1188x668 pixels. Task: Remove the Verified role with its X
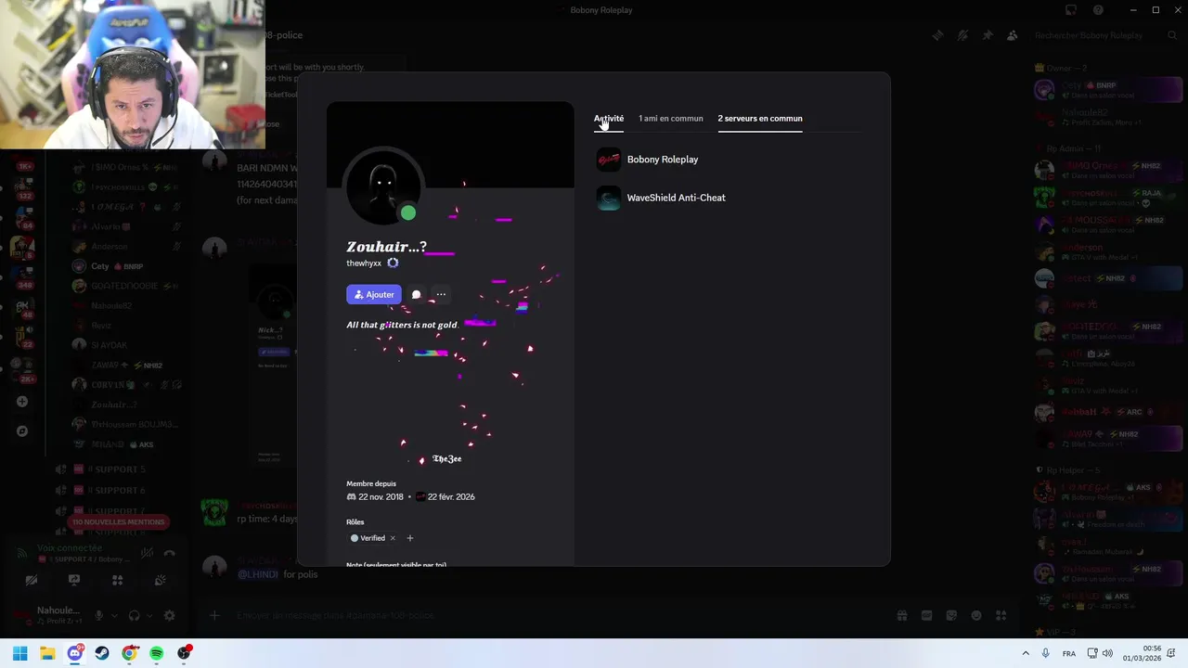[393, 538]
